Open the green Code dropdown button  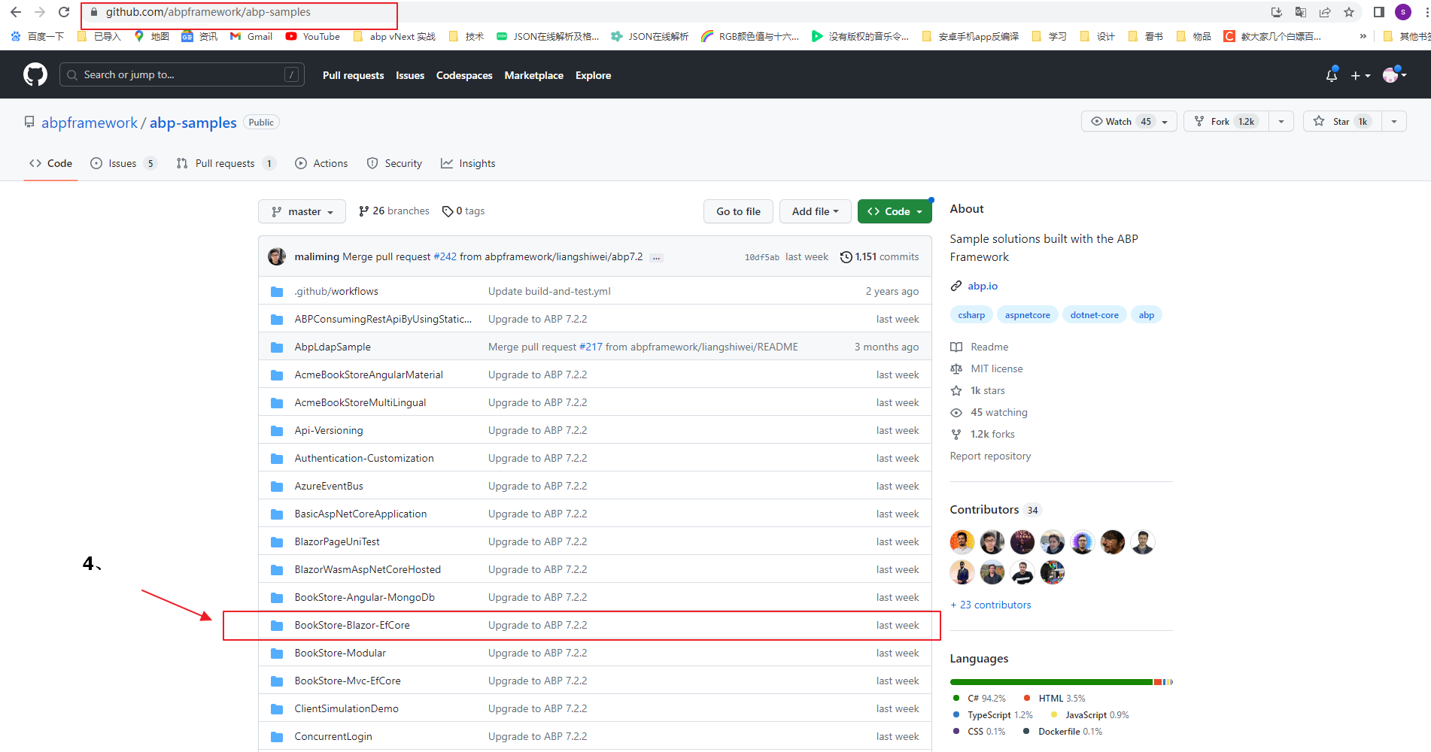pyautogui.click(x=895, y=211)
